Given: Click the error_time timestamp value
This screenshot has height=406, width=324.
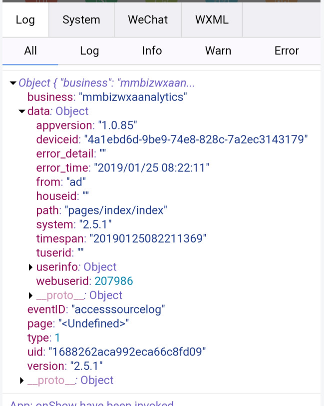Looking at the screenshot, I should pyautogui.click(x=152, y=168).
